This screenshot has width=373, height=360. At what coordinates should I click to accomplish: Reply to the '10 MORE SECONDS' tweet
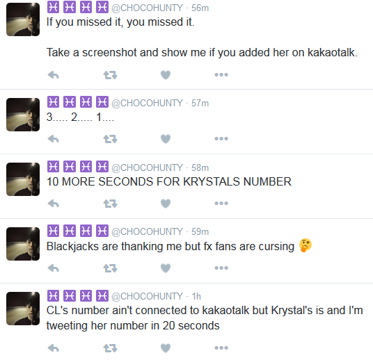click(x=54, y=204)
